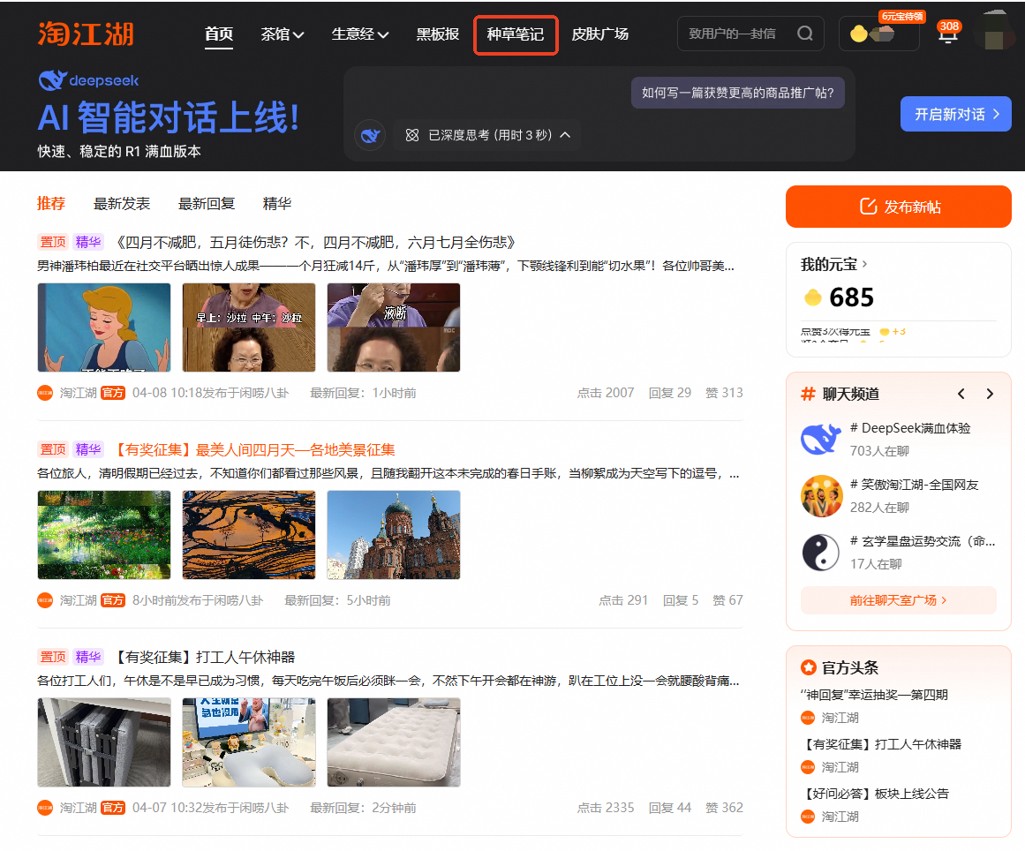Expand the 生意经 dropdown menu
1025x851 pixels.
click(360, 33)
